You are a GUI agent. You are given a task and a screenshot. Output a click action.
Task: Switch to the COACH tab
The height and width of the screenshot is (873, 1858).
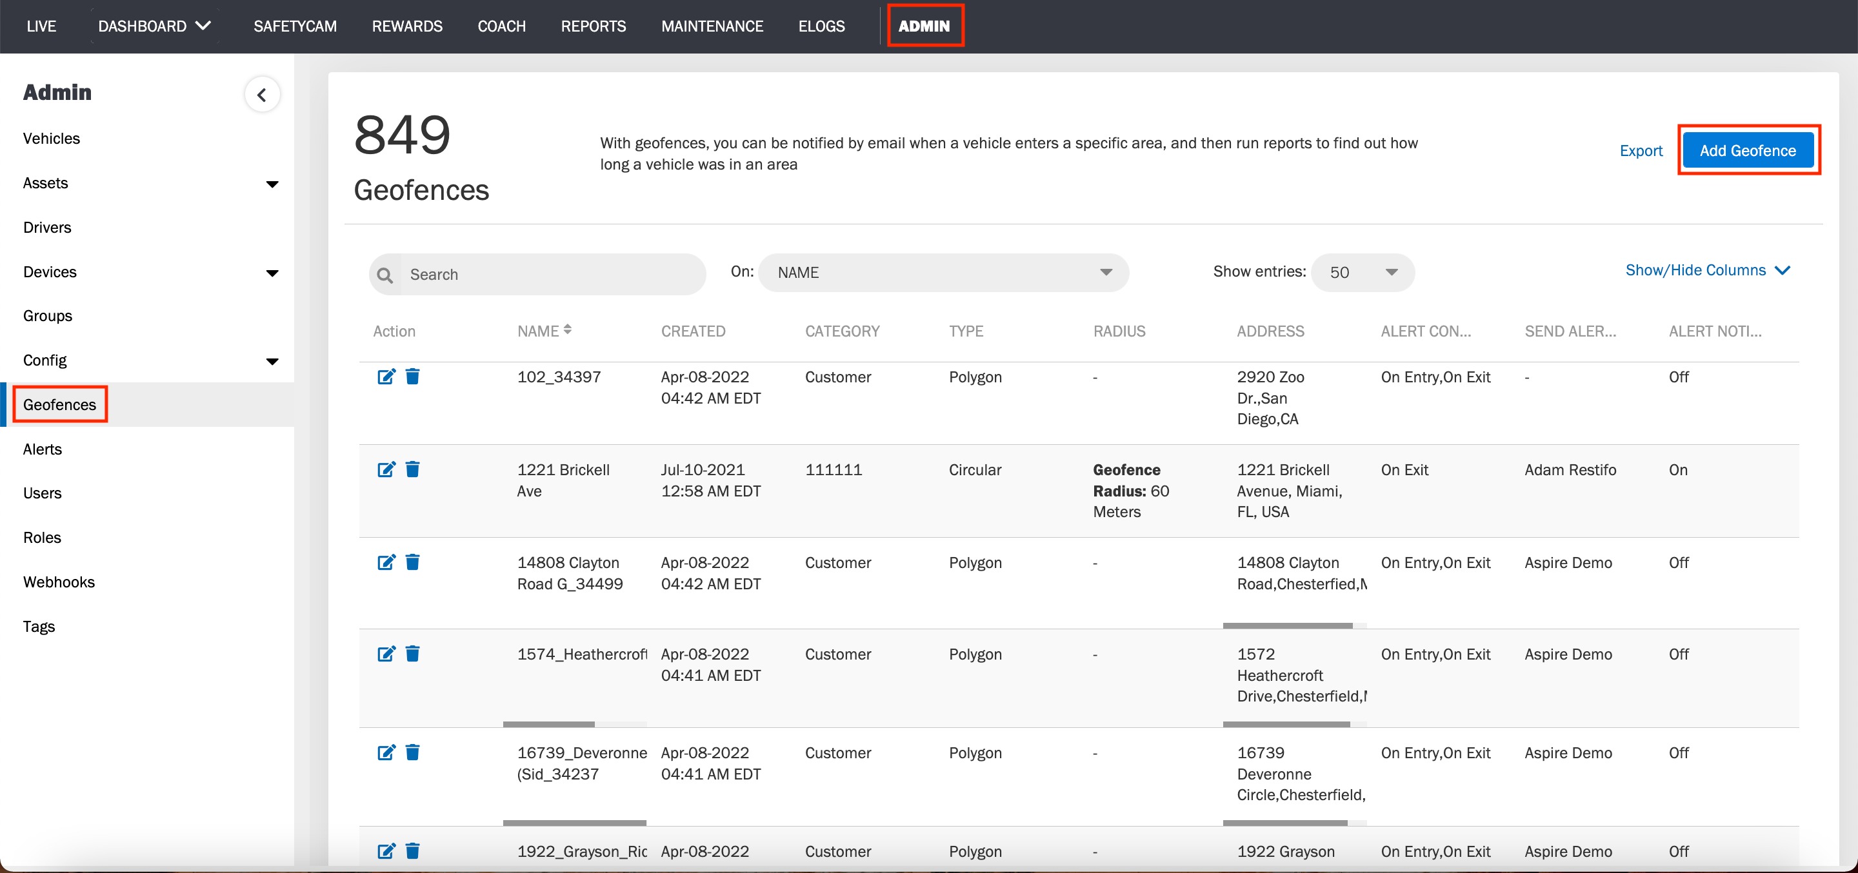(501, 26)
